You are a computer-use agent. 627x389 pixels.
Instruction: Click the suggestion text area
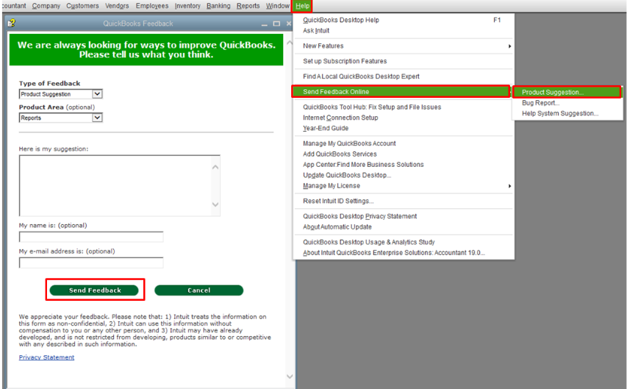point(115,186)
